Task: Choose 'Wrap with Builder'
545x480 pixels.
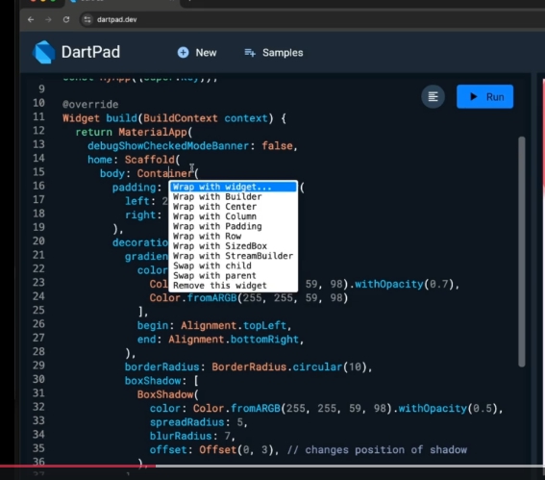Action: tap(233, 196)
